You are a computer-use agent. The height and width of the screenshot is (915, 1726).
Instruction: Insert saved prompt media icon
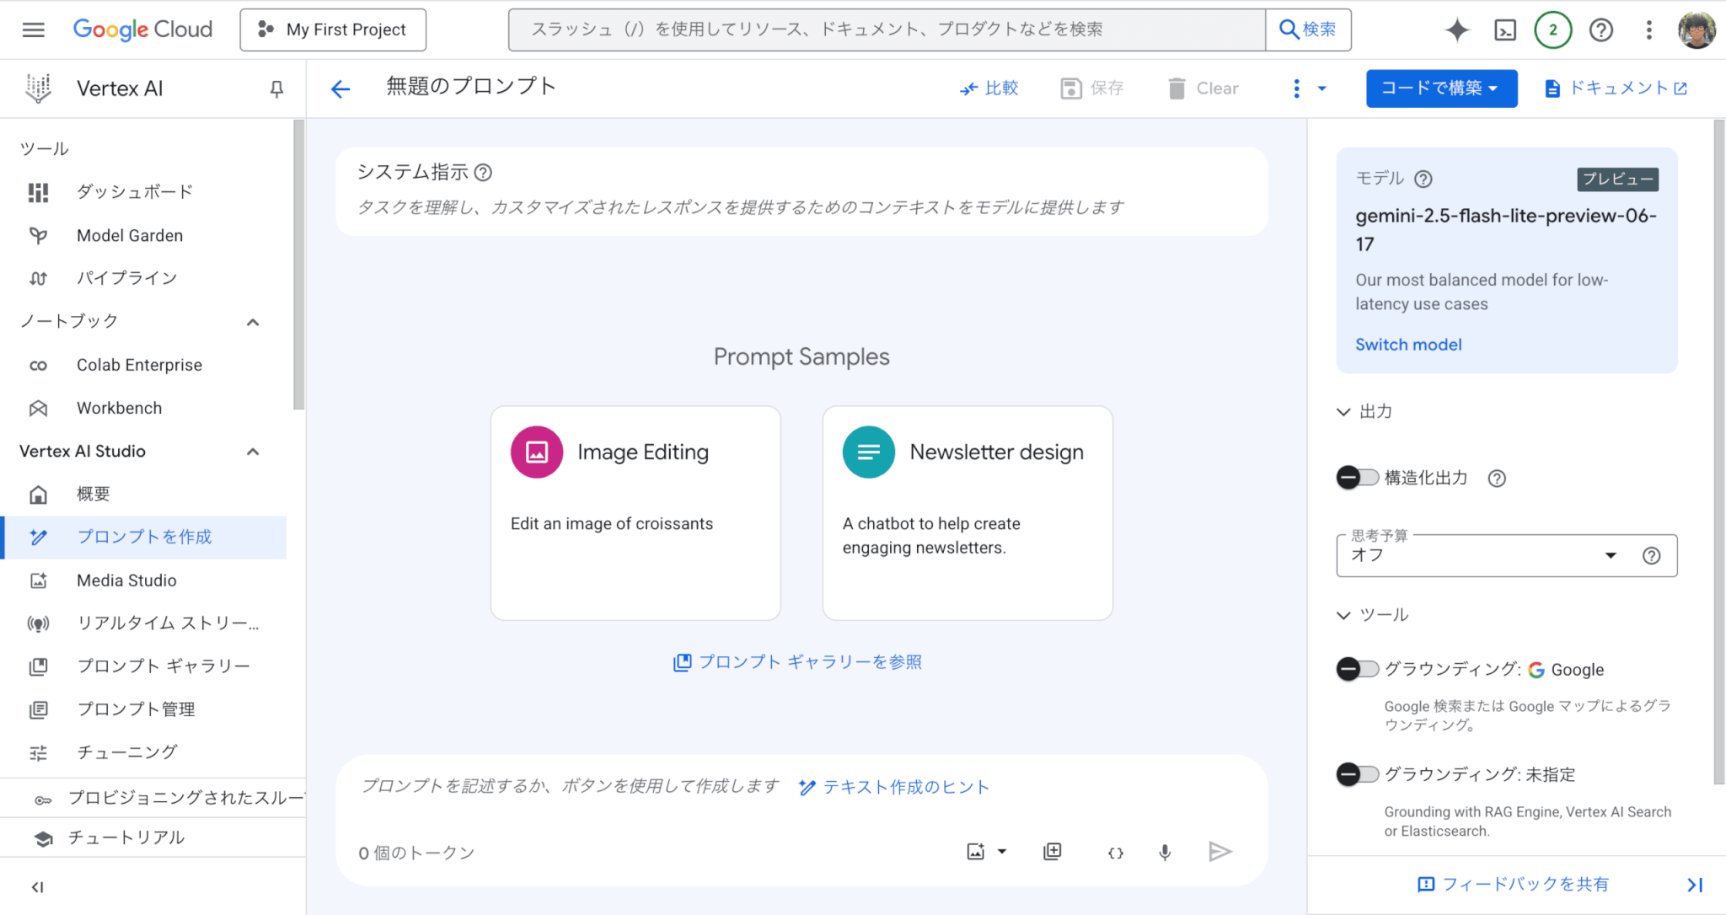(x=1053, y=852)
